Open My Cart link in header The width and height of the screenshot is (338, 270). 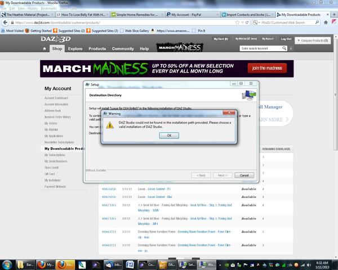coord(221,39)
